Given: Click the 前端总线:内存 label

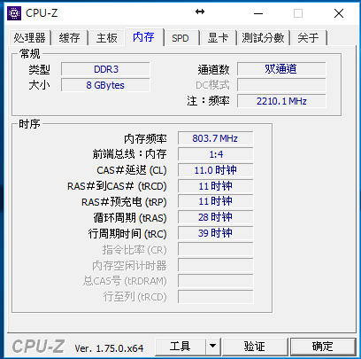Looking at the screenshot, I should tap(129, 154).
